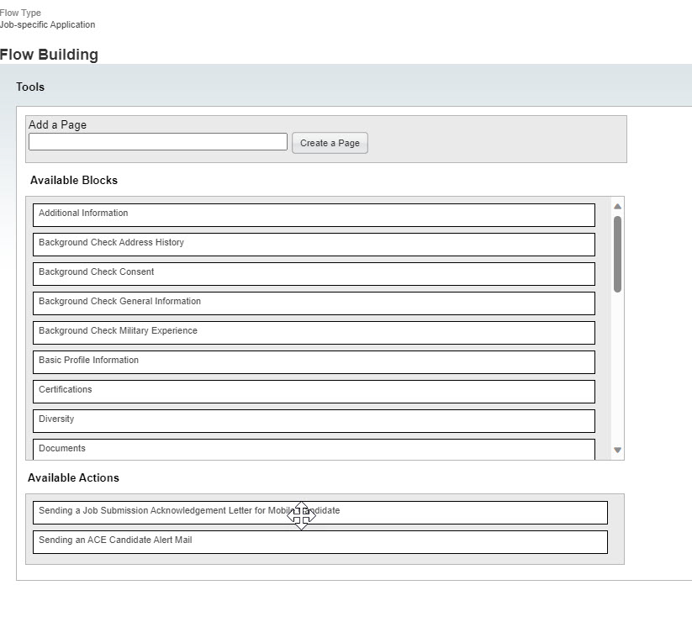
Task: Select the Background Check Military Experience block
Action: tap(314, 333)
